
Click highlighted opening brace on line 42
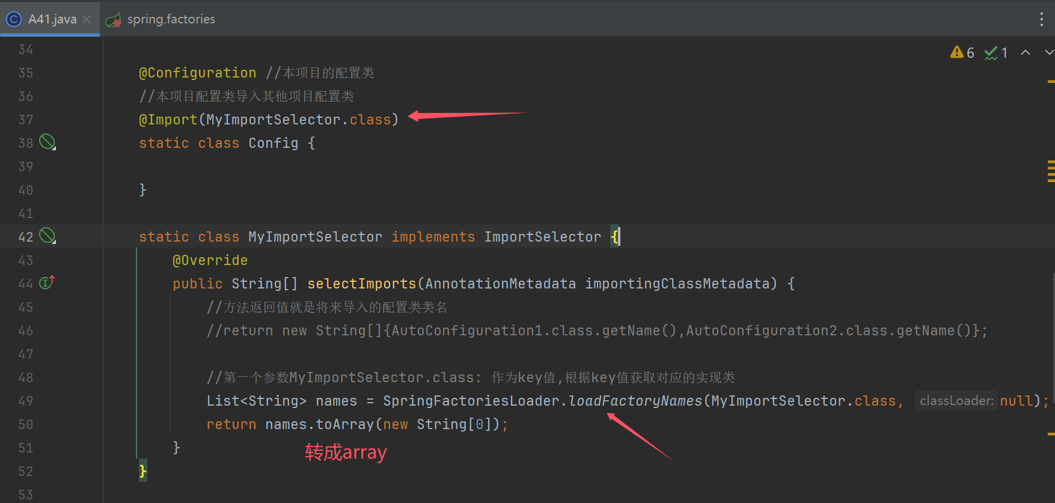(x=614, y=237)
